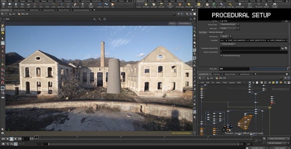The image size is (291, 149).
Task: Select the Platonic Solids tool
Action: coord(91,5)
